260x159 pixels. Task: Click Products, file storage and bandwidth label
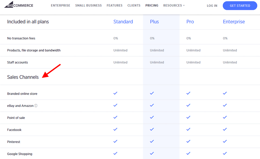pos(34,50)
